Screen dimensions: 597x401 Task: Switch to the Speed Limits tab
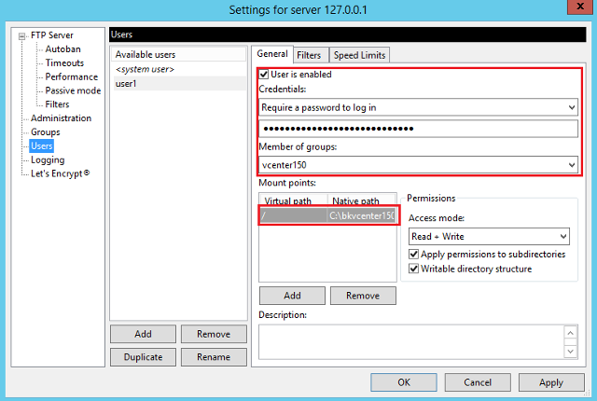click(359, 55)
